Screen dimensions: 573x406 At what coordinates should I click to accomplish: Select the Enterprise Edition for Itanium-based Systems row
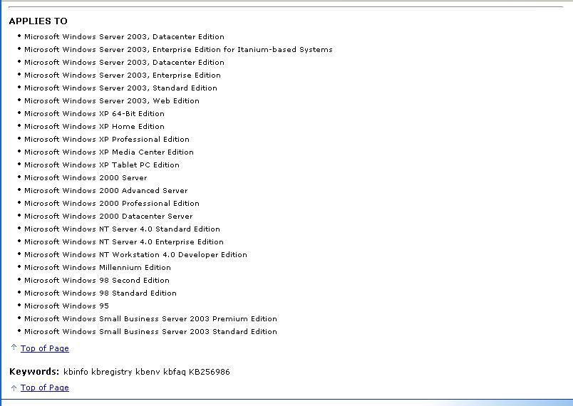point(178,50)
